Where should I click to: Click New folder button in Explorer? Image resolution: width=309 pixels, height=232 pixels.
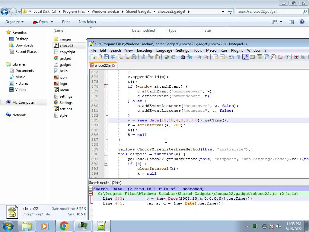[x=88, y=22]
